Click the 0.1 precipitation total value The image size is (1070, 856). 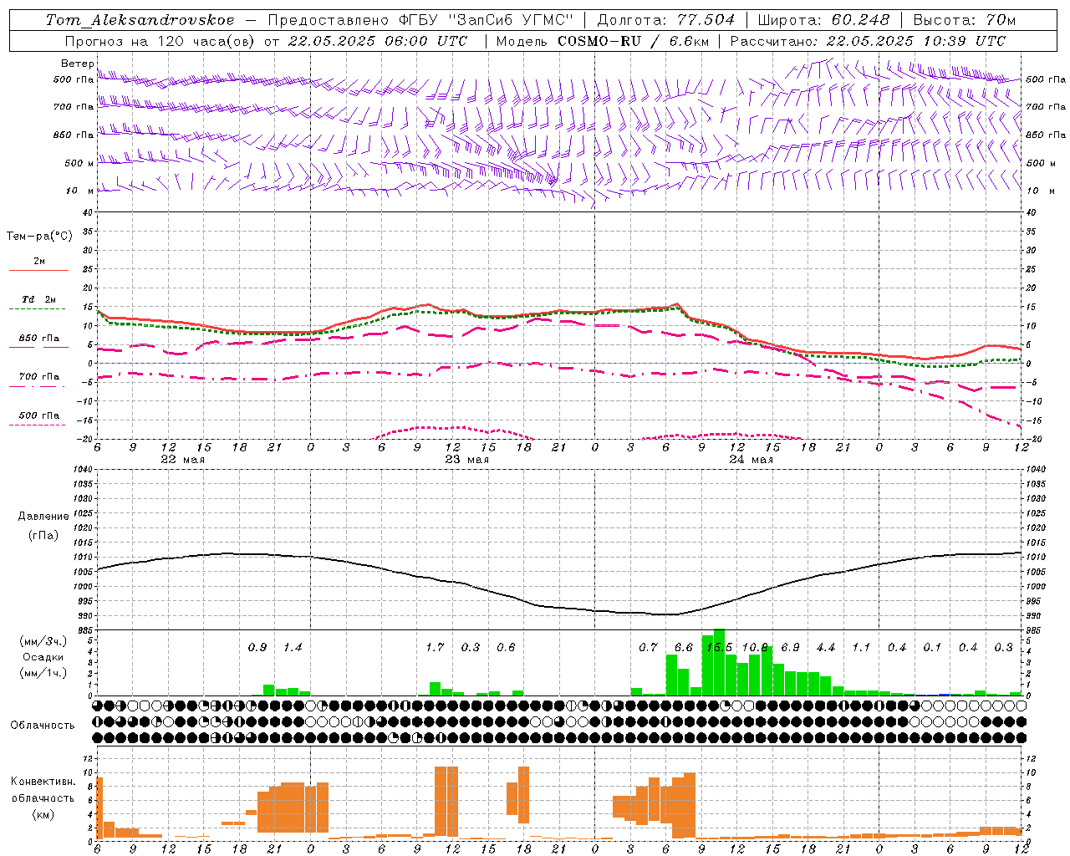point(932,648)
